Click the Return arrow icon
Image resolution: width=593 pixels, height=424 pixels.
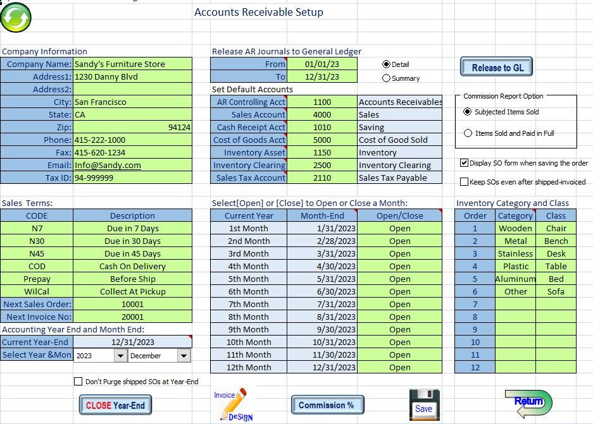[x=529, y=402]
